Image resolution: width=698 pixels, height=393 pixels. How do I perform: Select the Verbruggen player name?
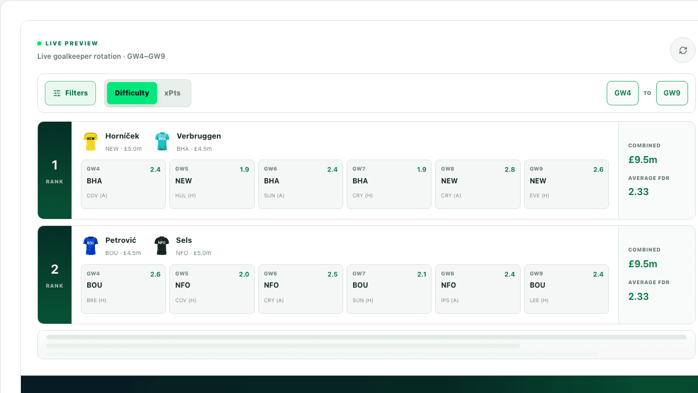(199, 136)
